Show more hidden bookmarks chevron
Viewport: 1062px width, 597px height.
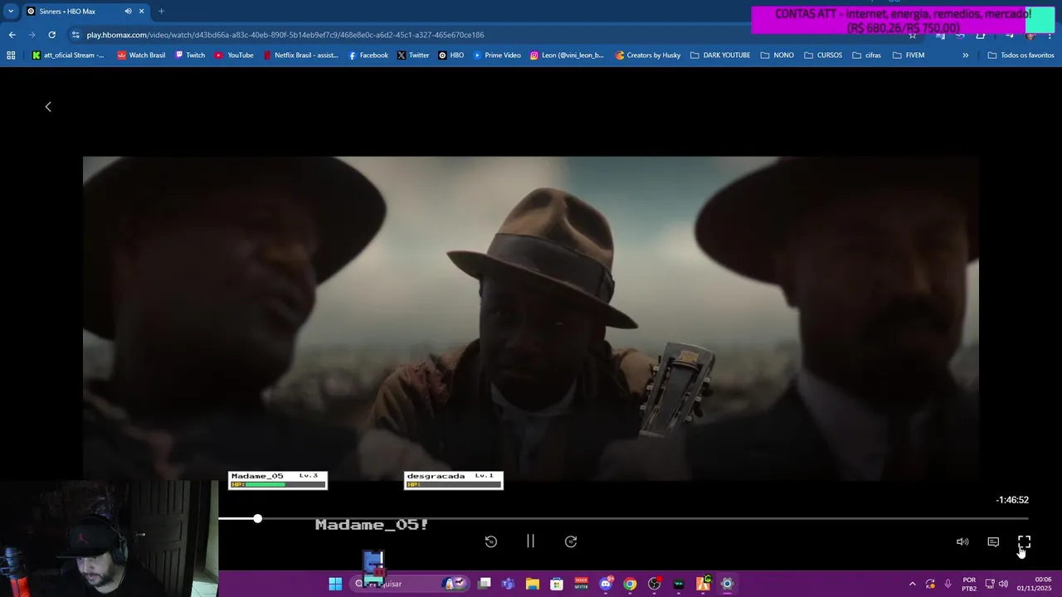point(965,56)
